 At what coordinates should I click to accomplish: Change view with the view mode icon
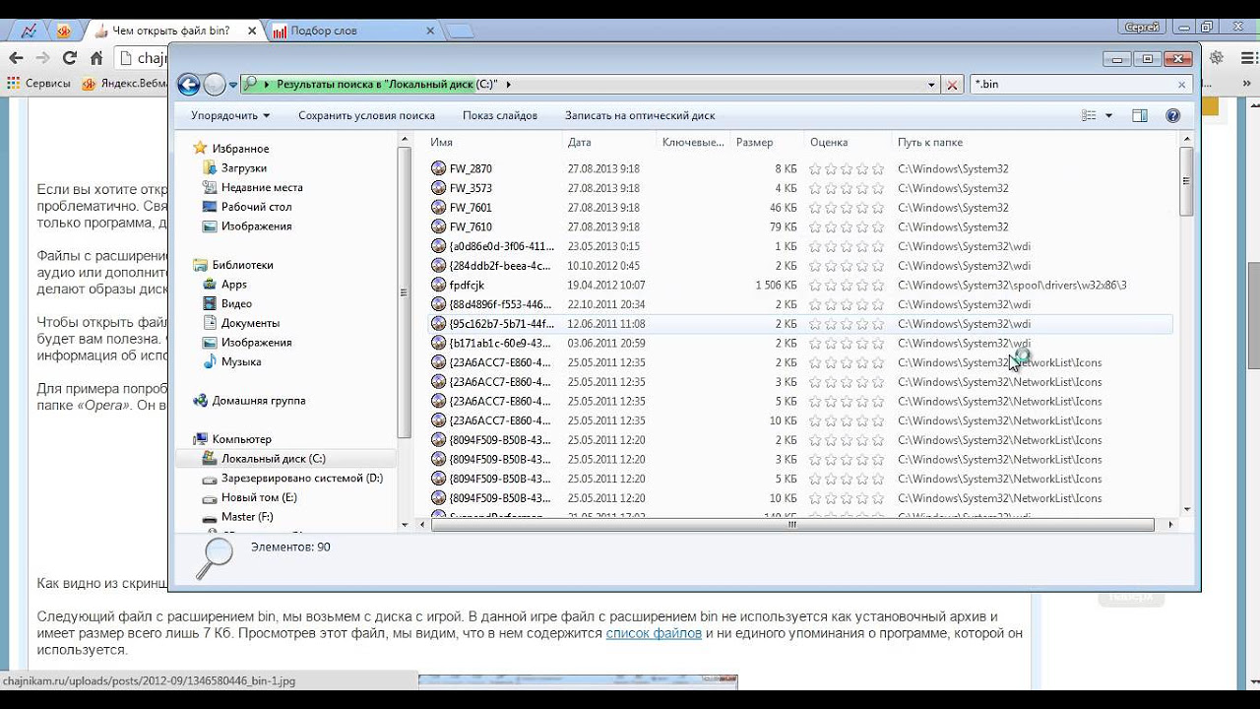(1089, 115)
